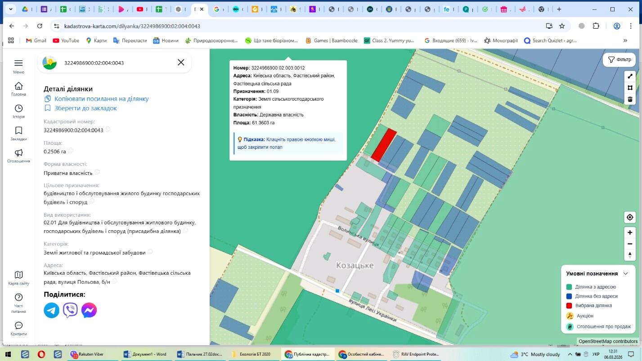Click Копіювати посилання на ділянку link

101,99
